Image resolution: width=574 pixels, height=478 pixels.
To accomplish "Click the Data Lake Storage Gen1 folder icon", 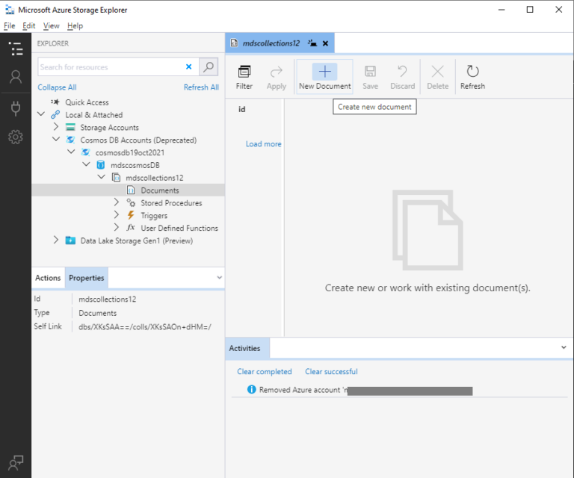I will tap(70, 240).
